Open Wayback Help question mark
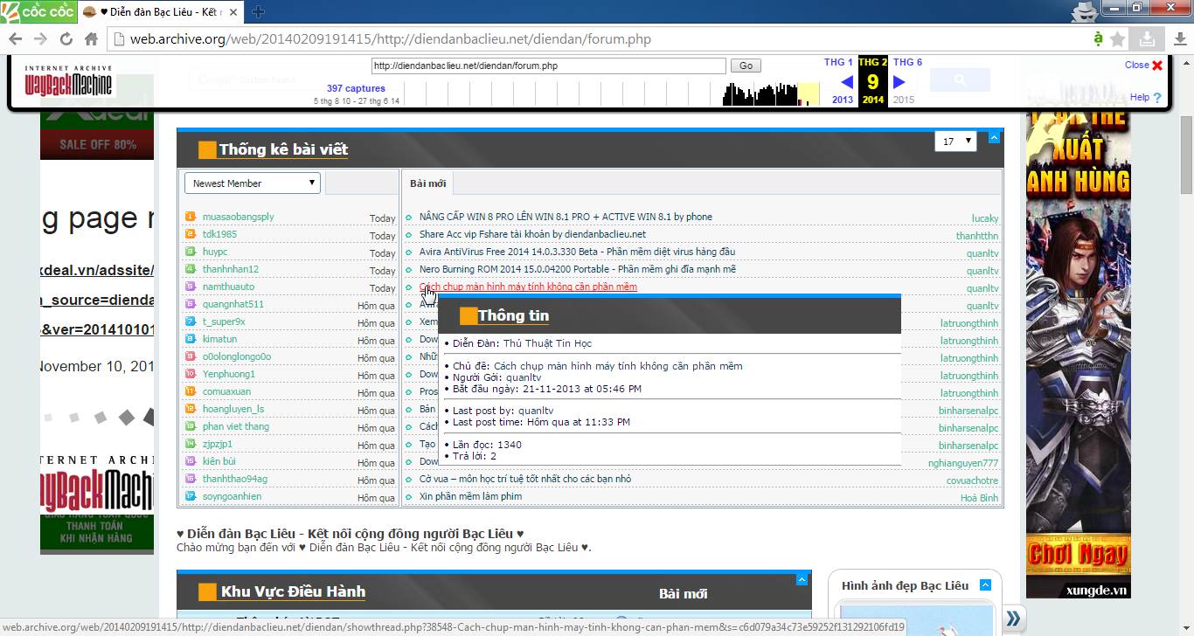1194x636 pixels. (1157, 98)
